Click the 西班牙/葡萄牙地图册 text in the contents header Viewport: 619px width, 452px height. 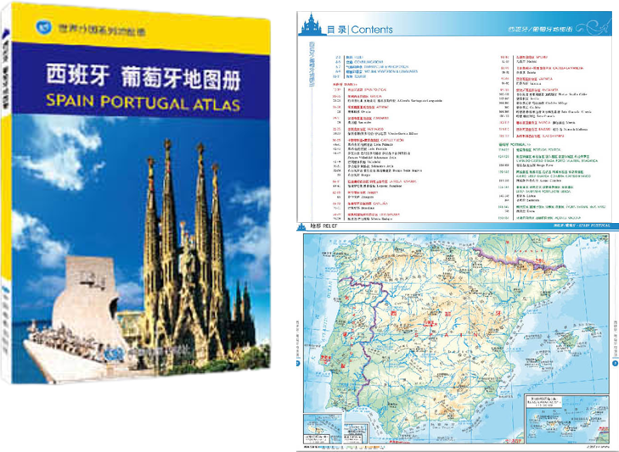click(540, 29)
